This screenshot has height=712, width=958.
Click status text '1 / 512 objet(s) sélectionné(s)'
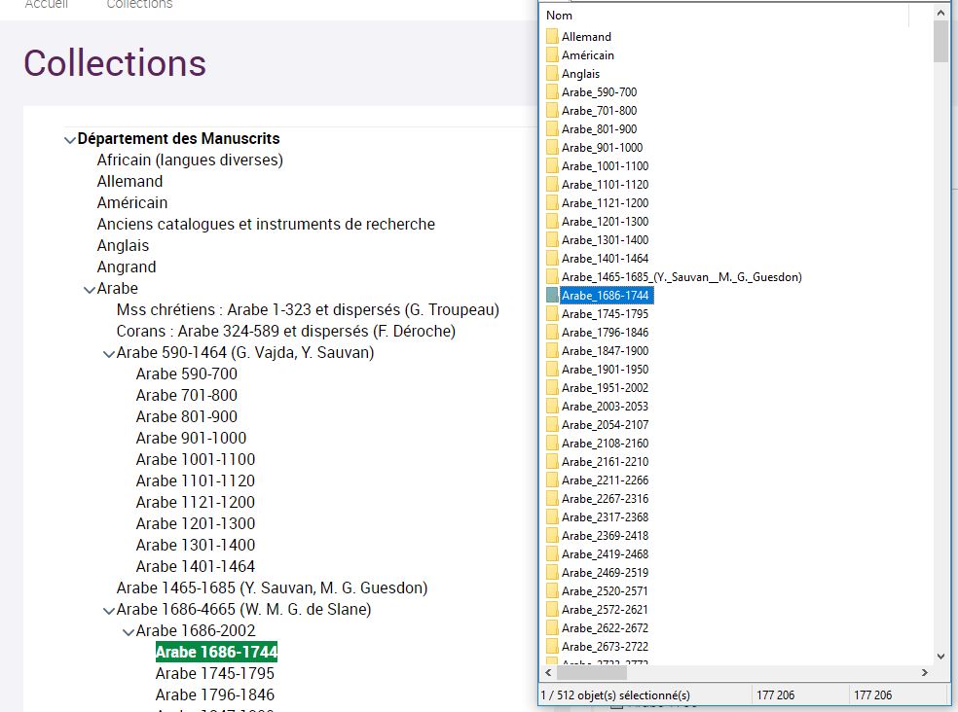coord(615,694)
